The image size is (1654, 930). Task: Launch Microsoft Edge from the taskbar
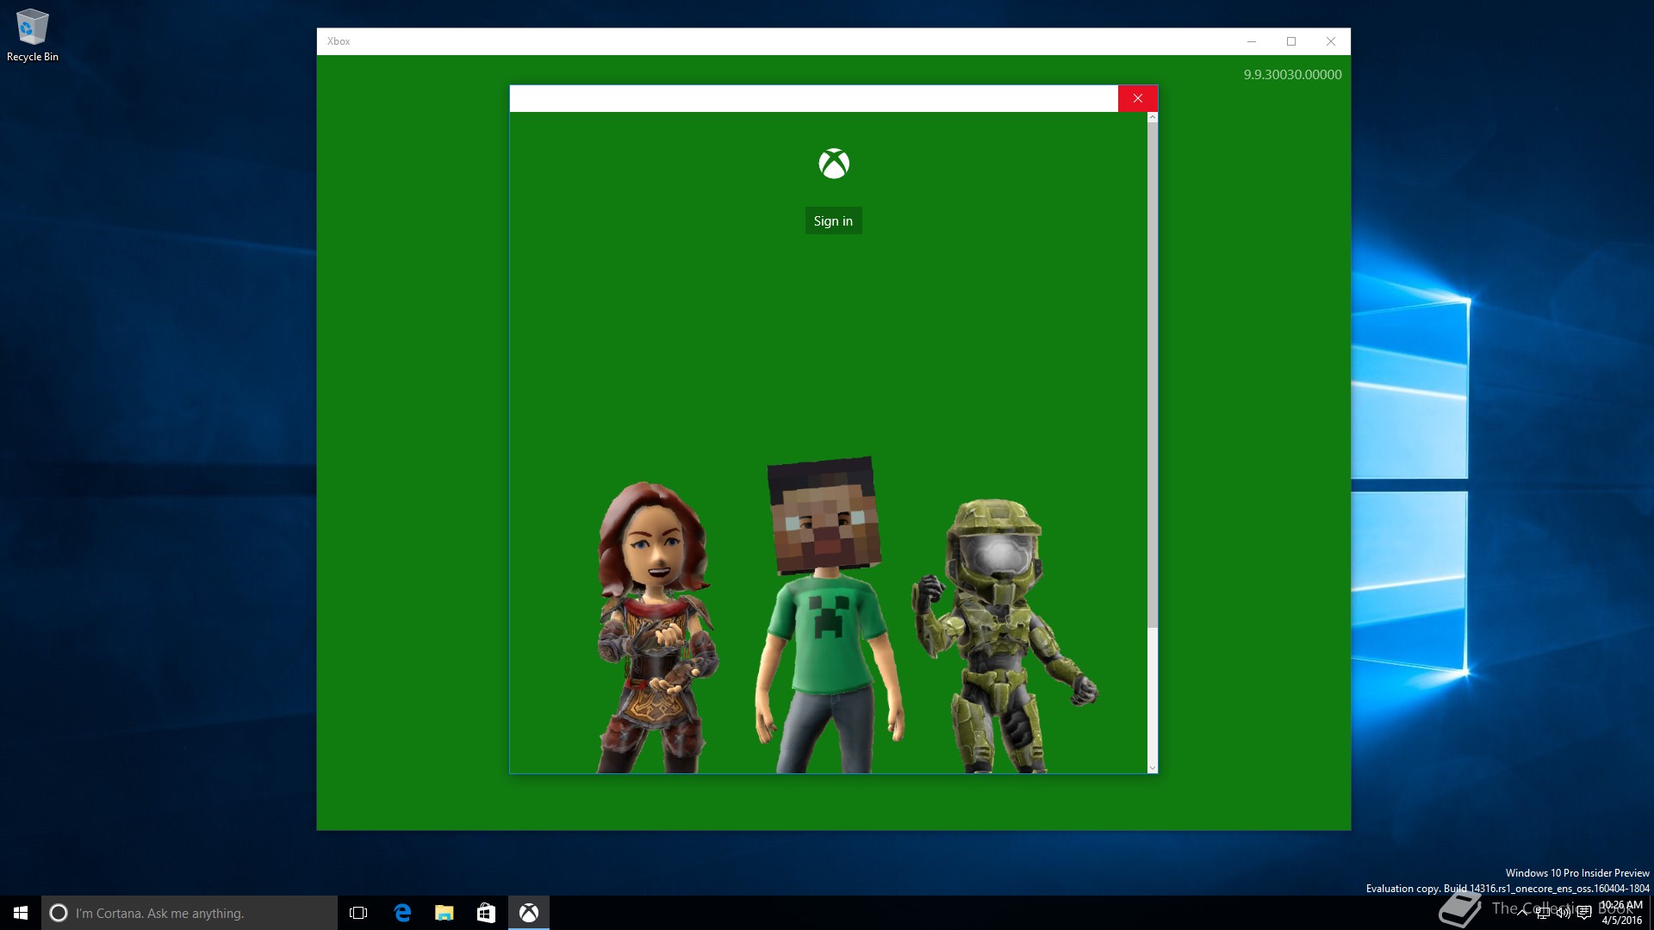tap(401, 913)
